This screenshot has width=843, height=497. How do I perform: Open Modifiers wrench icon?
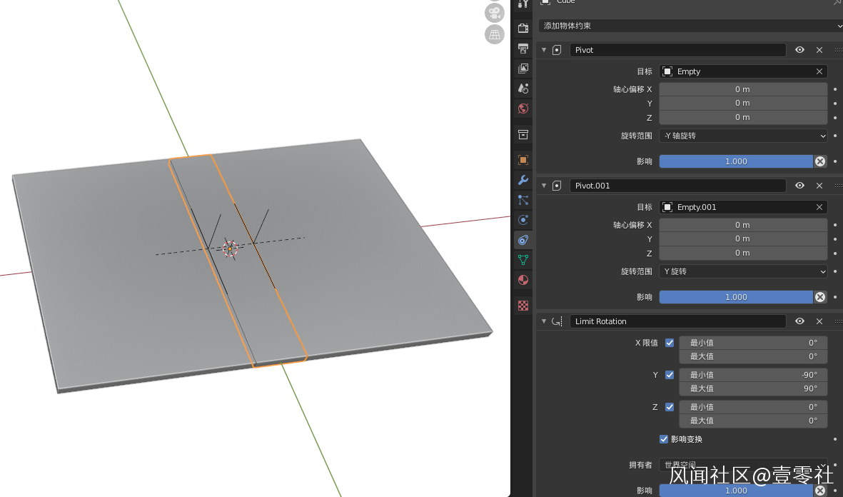pyautogui.click(x=523, y=180)
